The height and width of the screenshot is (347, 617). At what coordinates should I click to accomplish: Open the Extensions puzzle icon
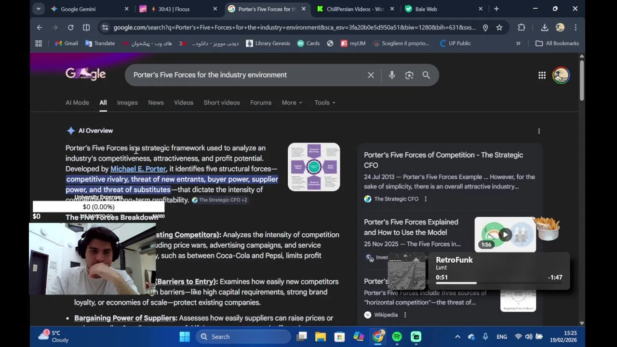pos(522,27)
